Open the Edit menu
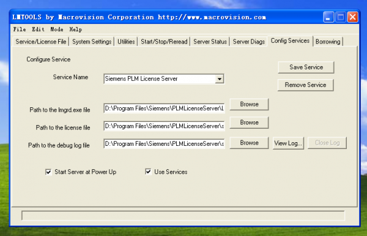 38,29
